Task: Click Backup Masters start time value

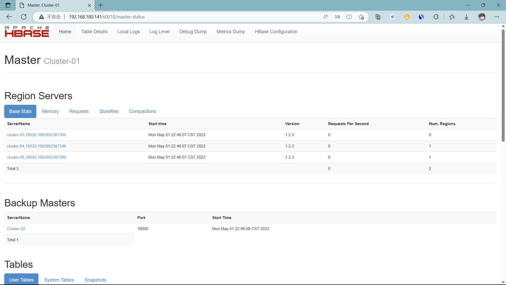Action: click(x=240, y=229)
